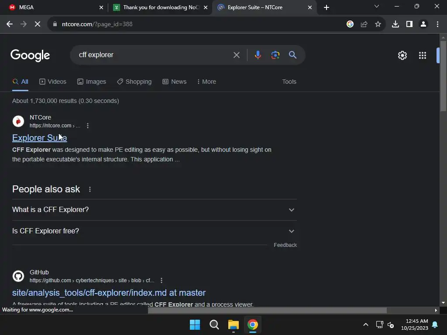Open People also ask options menu
This screenshot has width=447, height=335.
coord(90,189)
